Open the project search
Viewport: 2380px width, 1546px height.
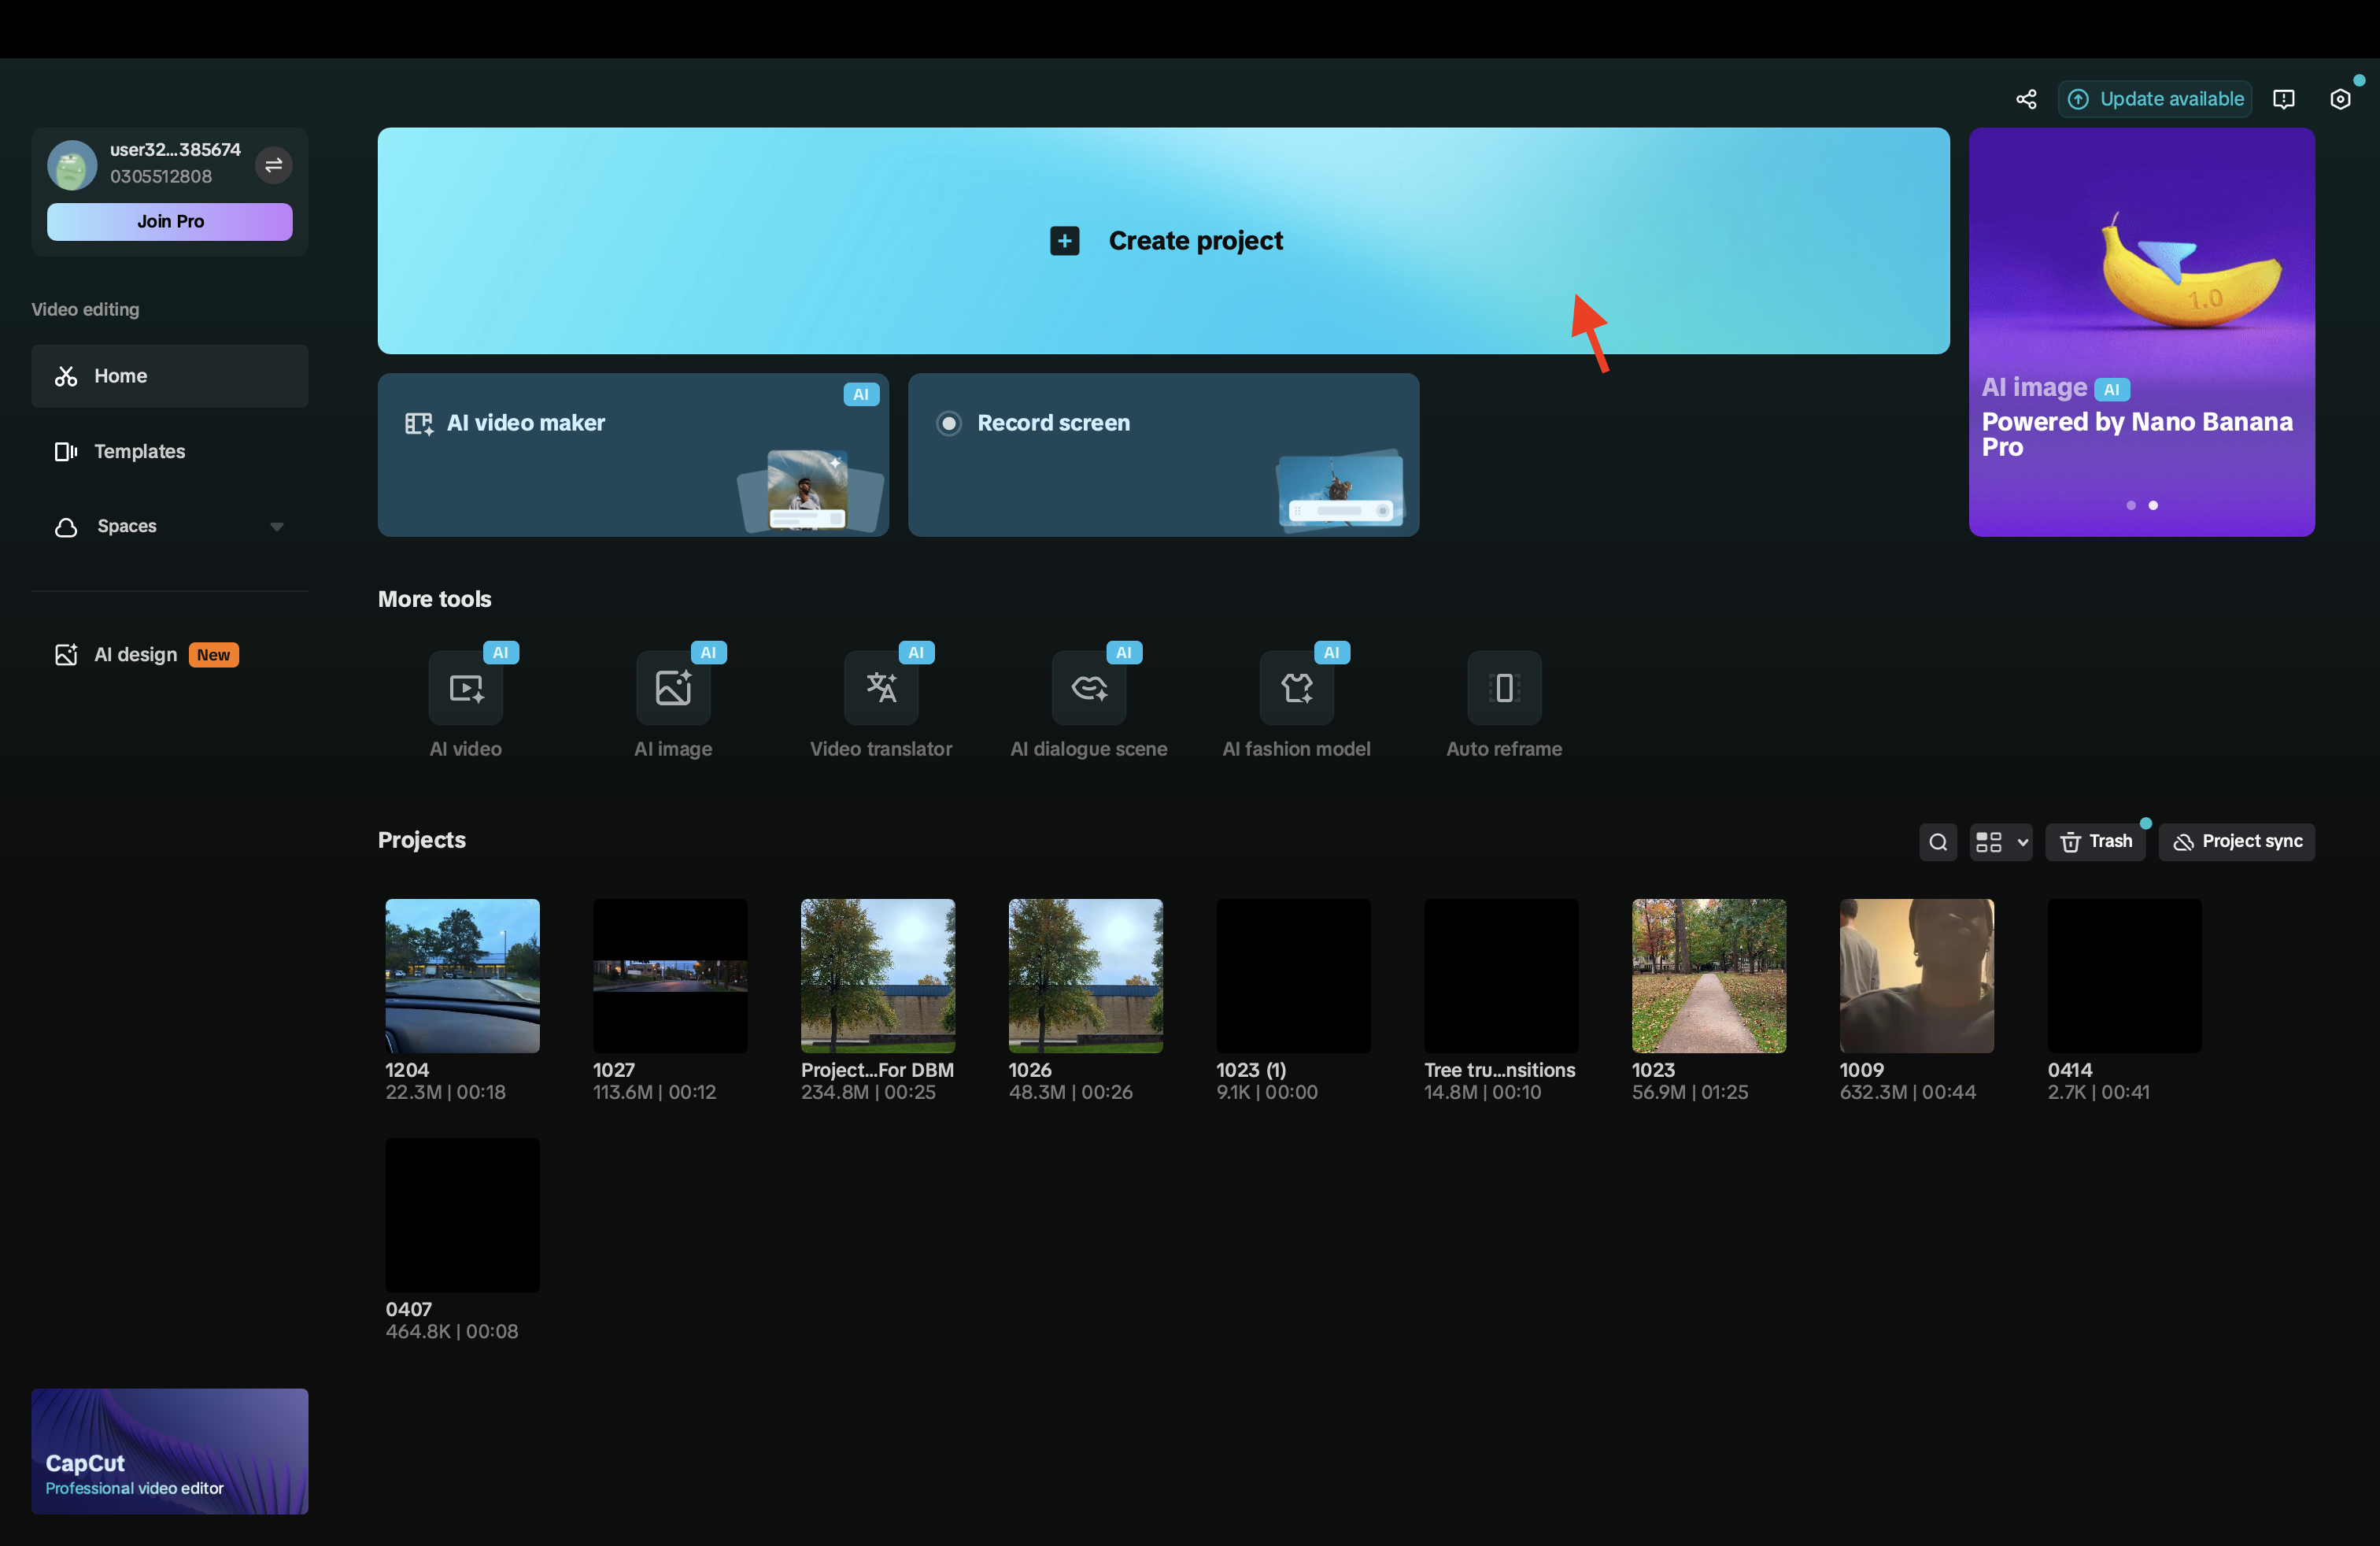tap(1938, 842)
